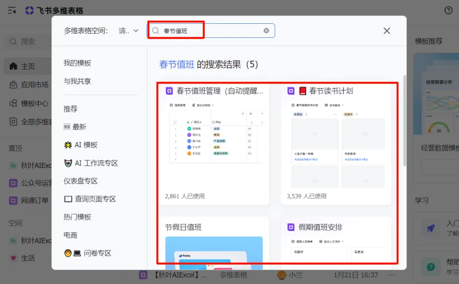Close the template dialog
Image resolution: width=459 pixels, height=284 pixels.
click(x=387, y=31)
